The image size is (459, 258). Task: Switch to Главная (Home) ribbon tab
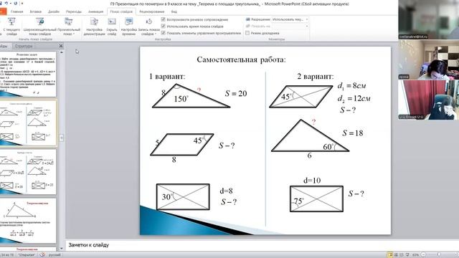tap(16, 11)
